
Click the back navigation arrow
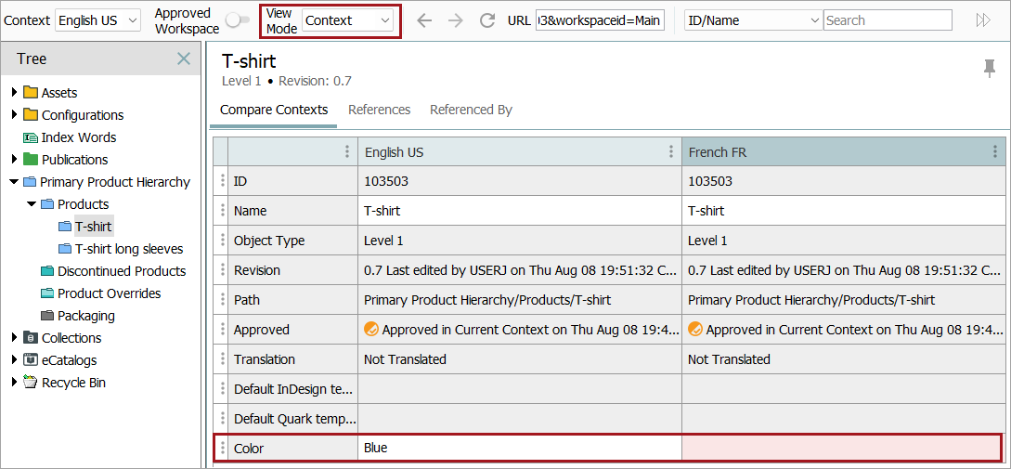click(x=424, y=20)
